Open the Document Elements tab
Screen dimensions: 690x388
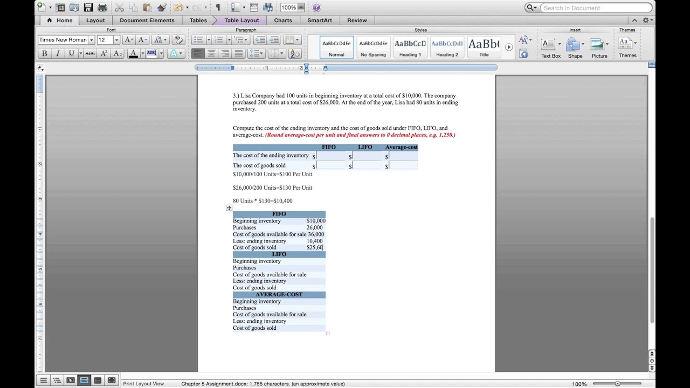(147, 20)
